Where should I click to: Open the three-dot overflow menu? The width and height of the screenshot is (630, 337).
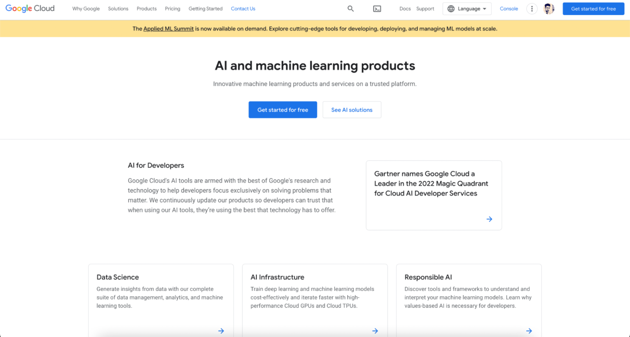pos(532,8)
